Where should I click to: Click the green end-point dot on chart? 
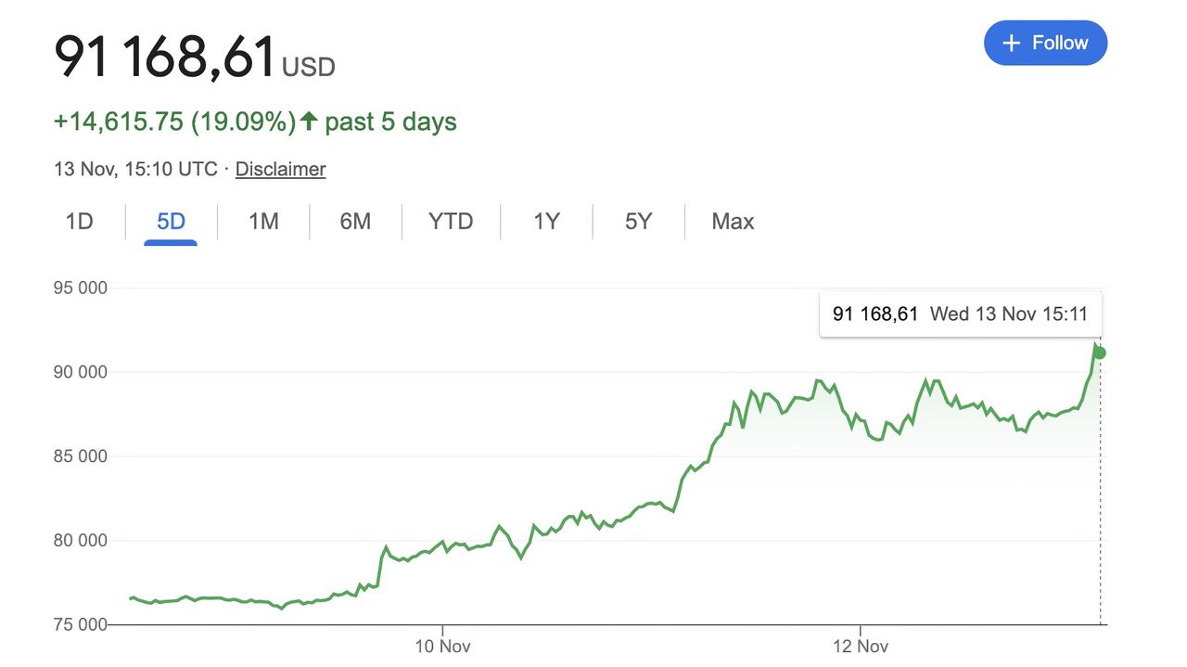click(x=1100, y=353)
